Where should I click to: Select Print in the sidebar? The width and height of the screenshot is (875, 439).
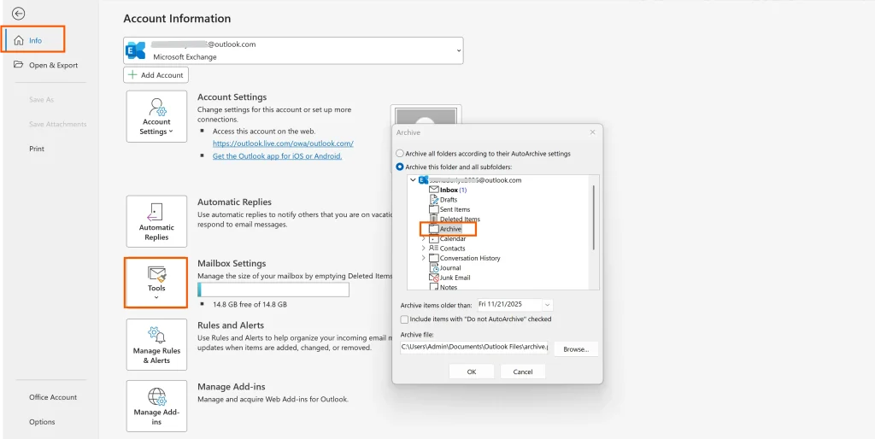tap(37, 149)
